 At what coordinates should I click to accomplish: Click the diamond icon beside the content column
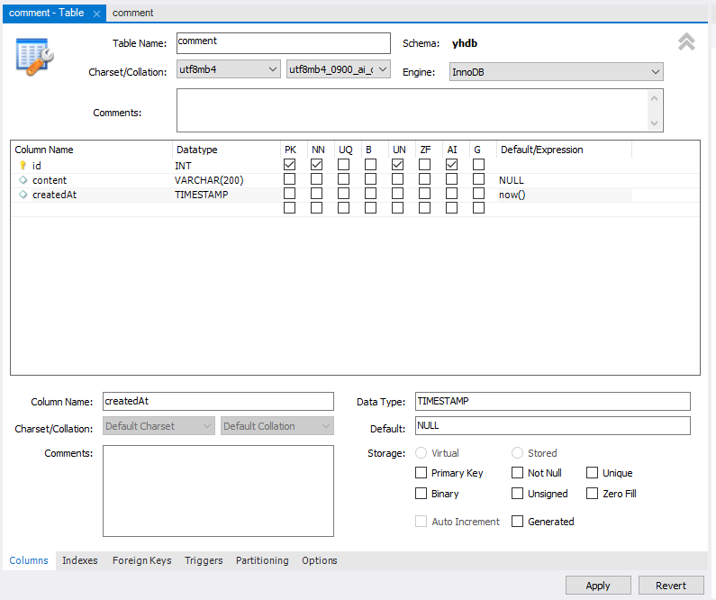23,180
